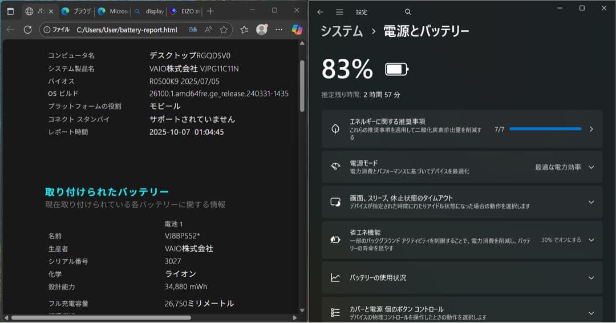
Task: Open a new tab with plus button
Action: (210, 11)
